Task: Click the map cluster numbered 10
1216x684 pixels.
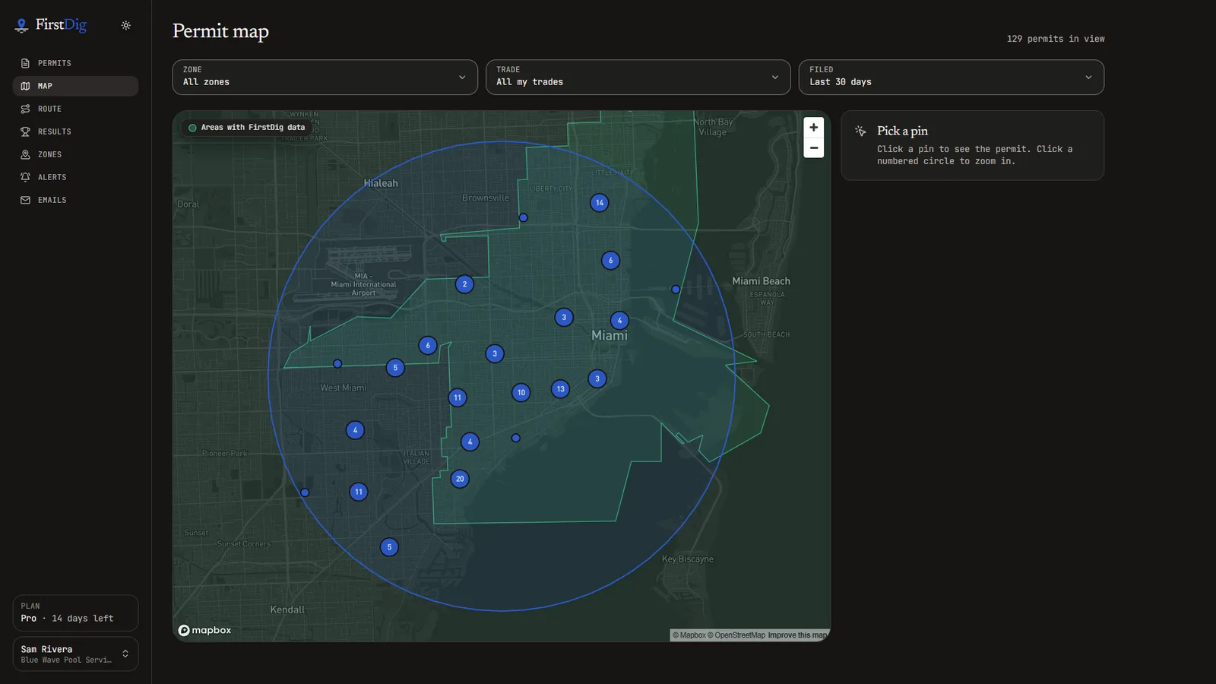Action: pos(521,393)
